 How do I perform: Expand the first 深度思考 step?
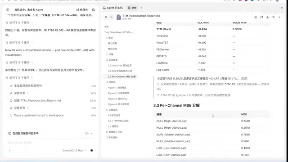19,93
